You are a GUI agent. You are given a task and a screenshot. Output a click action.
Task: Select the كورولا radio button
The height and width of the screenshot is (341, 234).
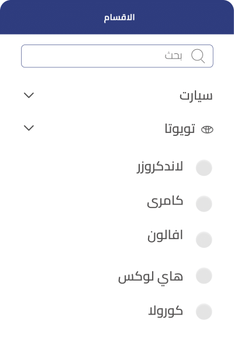coord(204,312)
